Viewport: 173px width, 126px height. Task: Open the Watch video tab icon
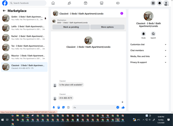click(85, 3)
